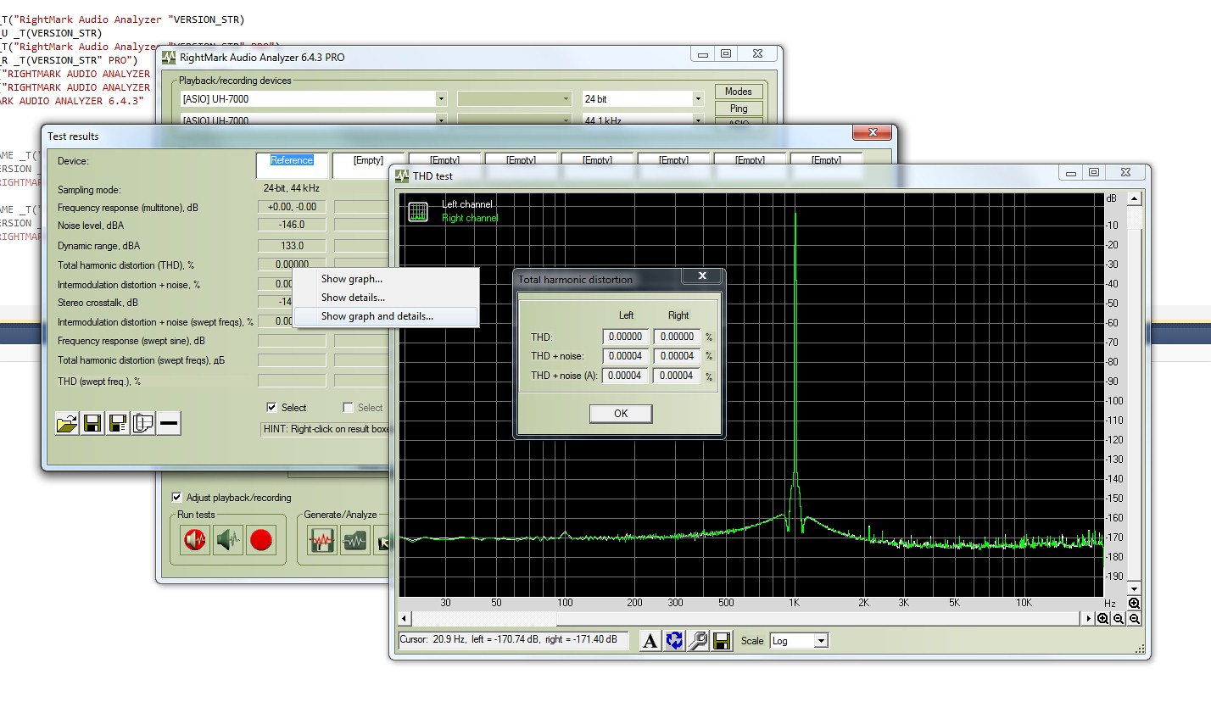Image resolution: width=1211 pixels, height=702 pixels.
Task: Click the black dash remove icon
Action: click(x=169, y=424)
